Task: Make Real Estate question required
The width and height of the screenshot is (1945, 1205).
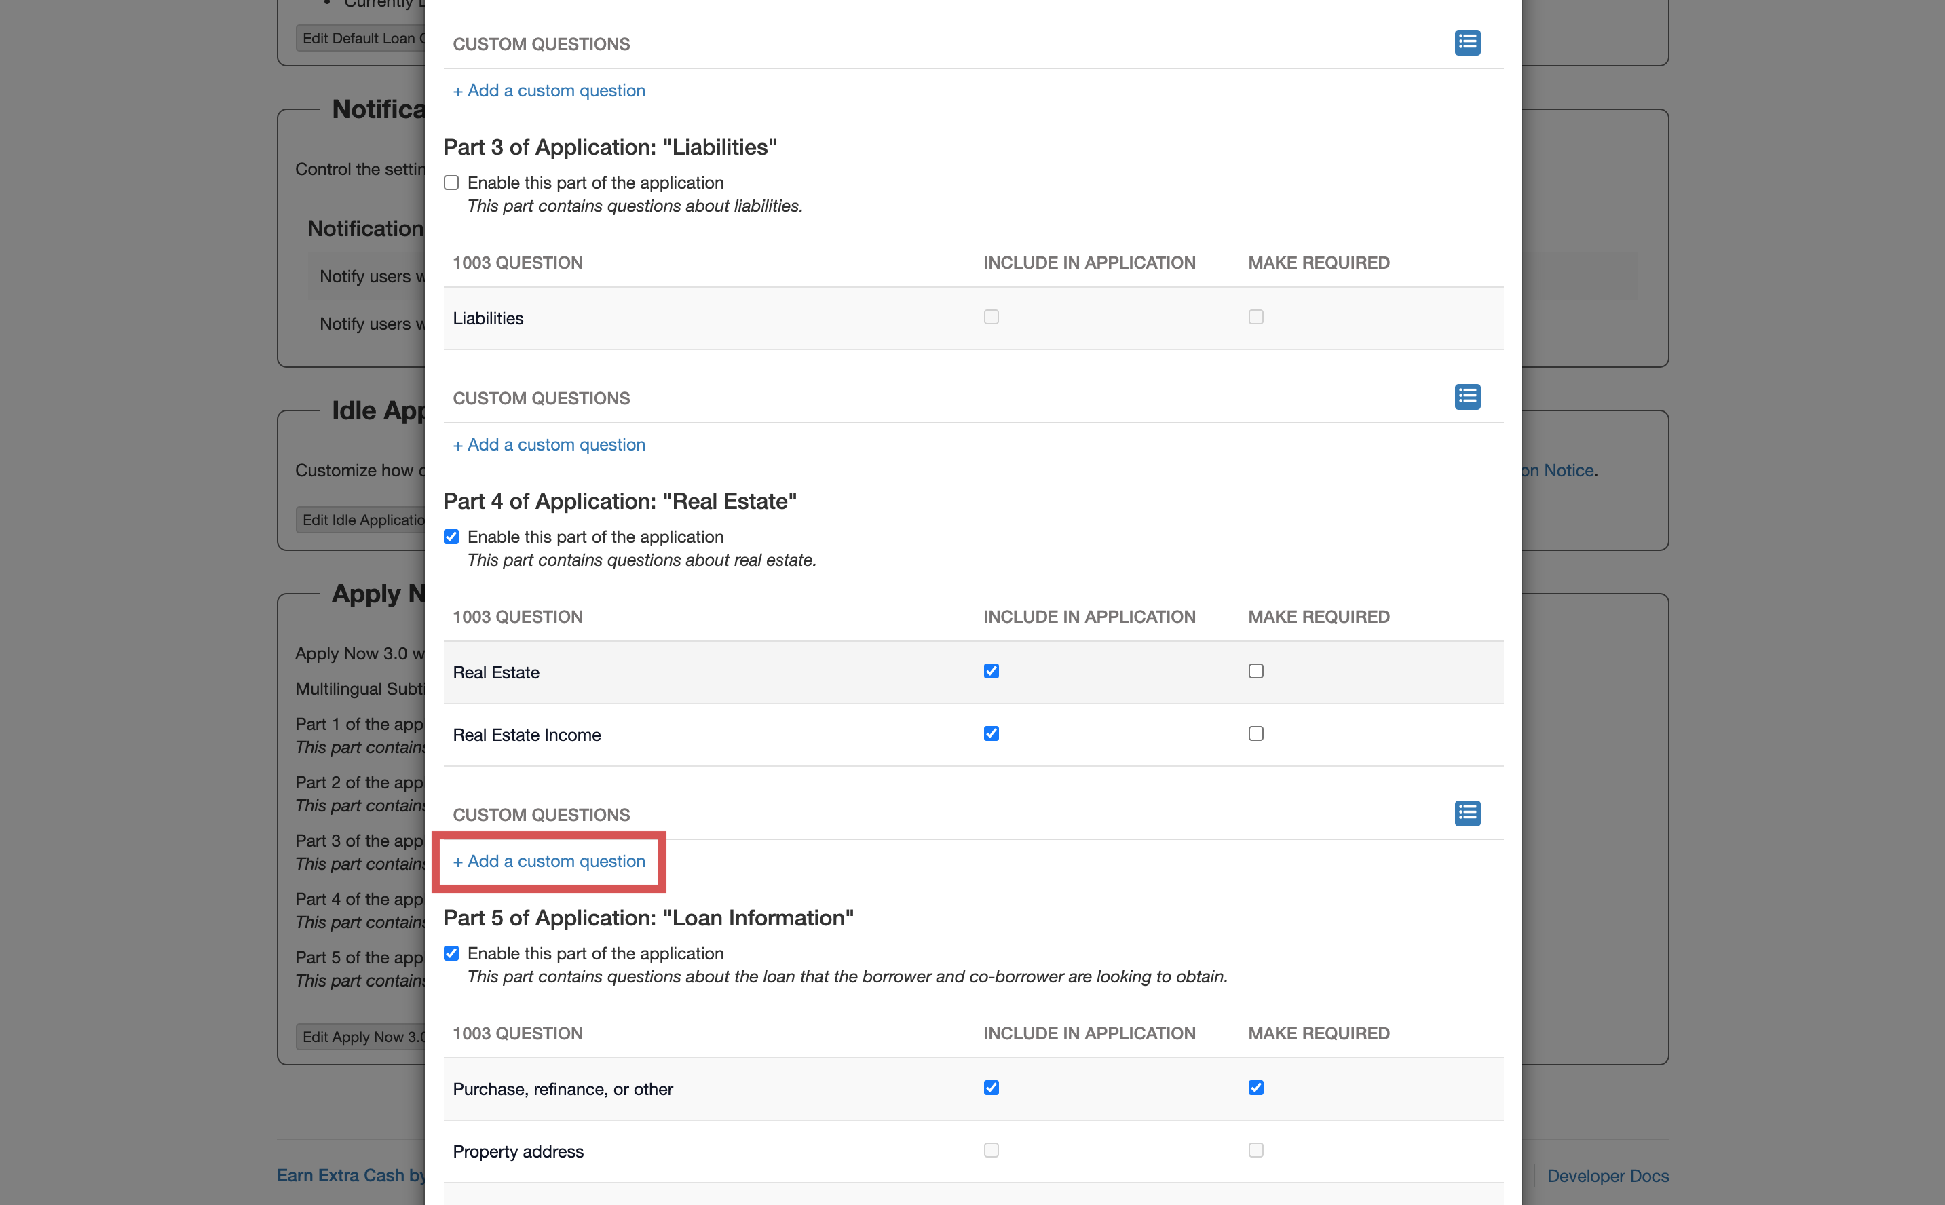Action: (x=1255, y=671)
